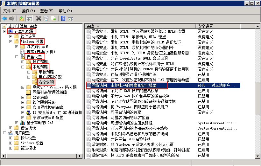Viewport: 261px width, 166px height.
Task: Select 网络访问: 允许匿名 SID/名称转换 policy
Action: point(163,139)
